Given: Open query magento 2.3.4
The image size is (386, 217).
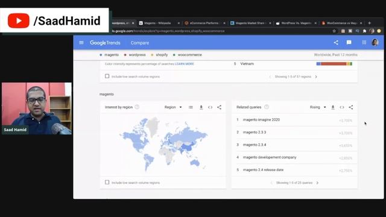Looking at the screenshot, I should click(255, 145).
